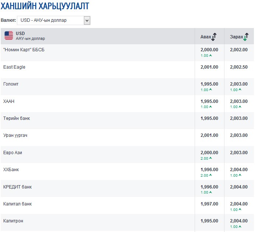Select the USD - АНУ-ын доллар currency box
Screen dimensions: 255x232
53,20
